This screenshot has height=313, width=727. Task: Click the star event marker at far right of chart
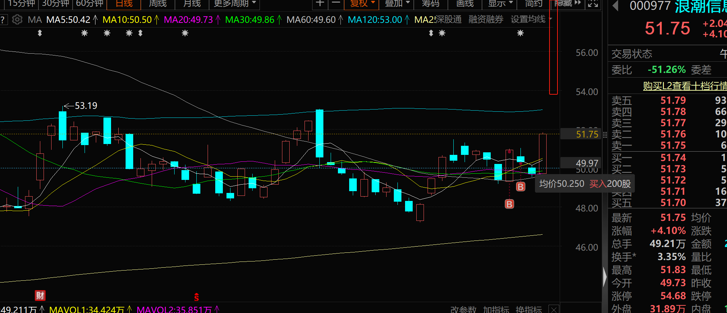tap(520, 33)
